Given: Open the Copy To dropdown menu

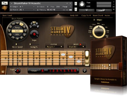Looking at the screenshot, I should pyautogui.click(x=86, y=16).
